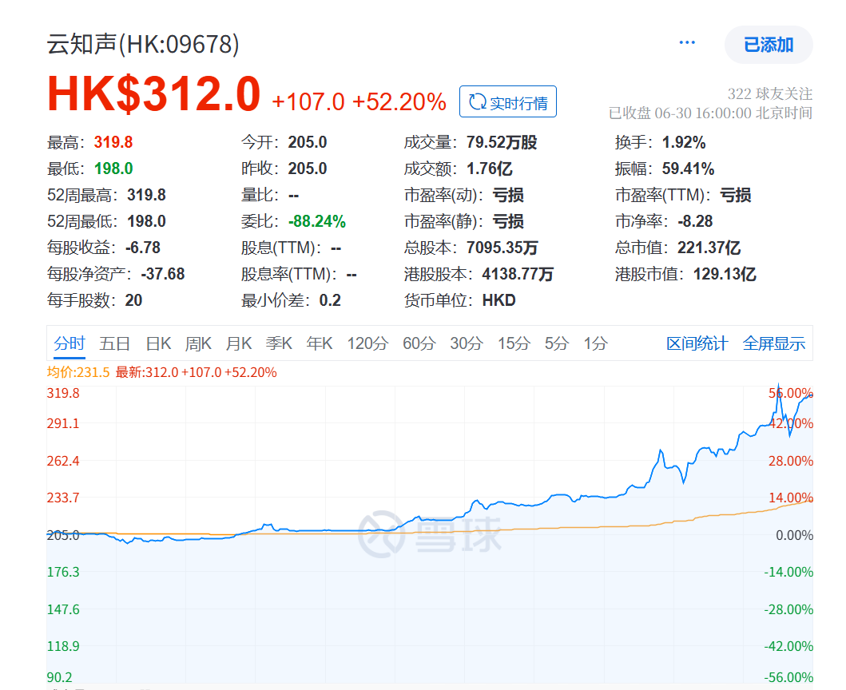Click the 均价:231.5 chart label
Image resolution: width=846 pixels, height=690 pixels.
78,372
